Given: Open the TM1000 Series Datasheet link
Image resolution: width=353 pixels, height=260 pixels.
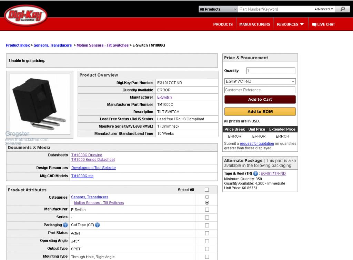Looking at the screenshot, I should pos(93,160).
